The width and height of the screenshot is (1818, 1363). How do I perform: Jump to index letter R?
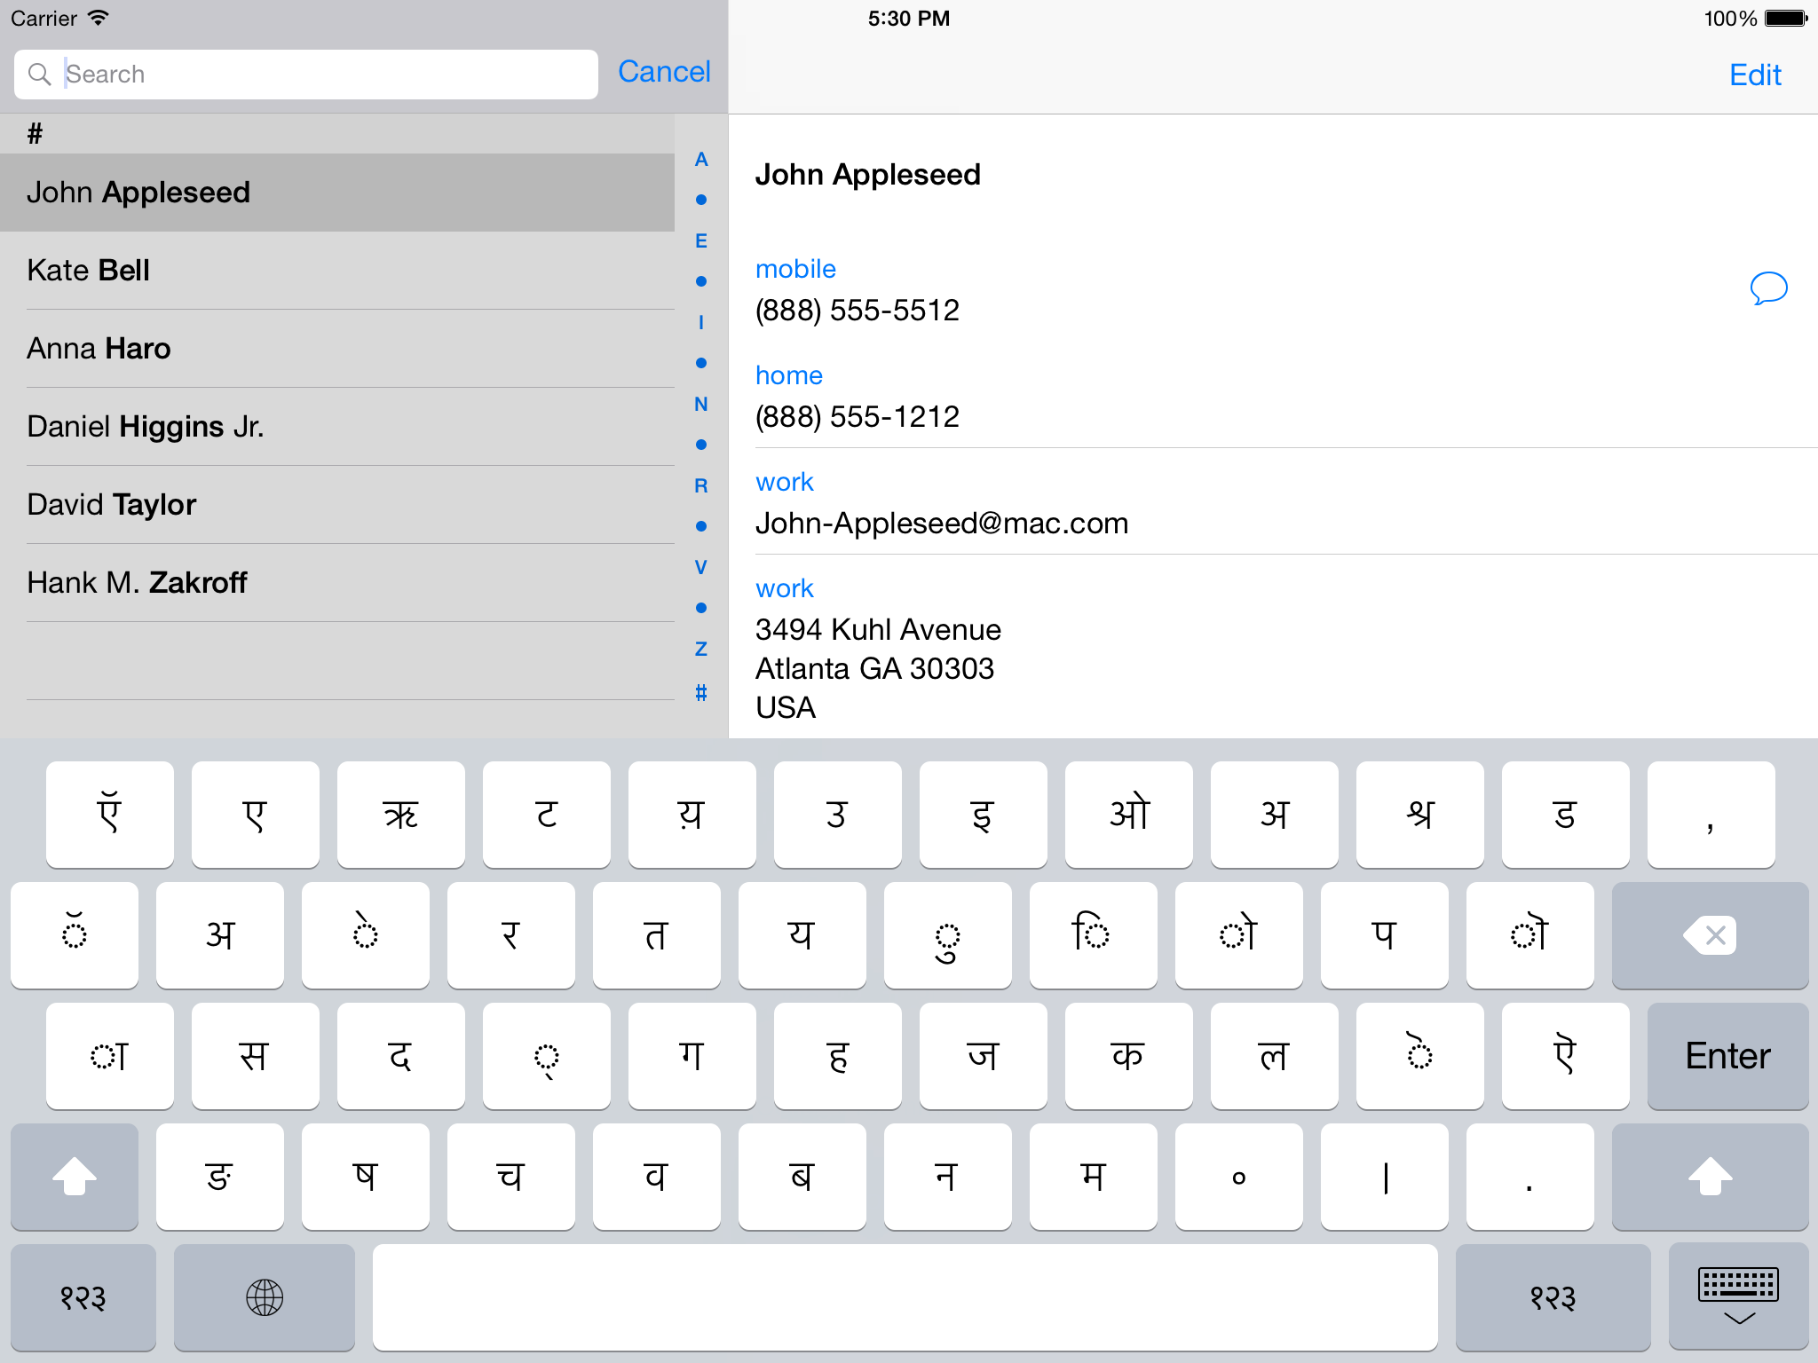(x=701, y=486)
